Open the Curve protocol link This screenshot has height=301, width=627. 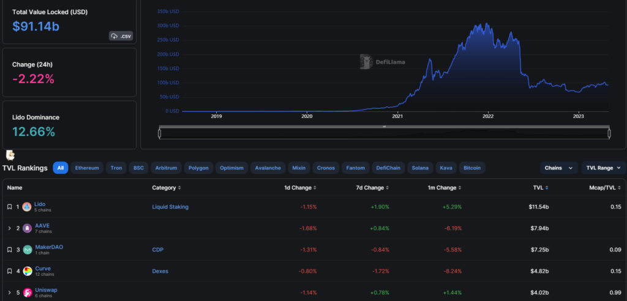[x=43, y=269]
